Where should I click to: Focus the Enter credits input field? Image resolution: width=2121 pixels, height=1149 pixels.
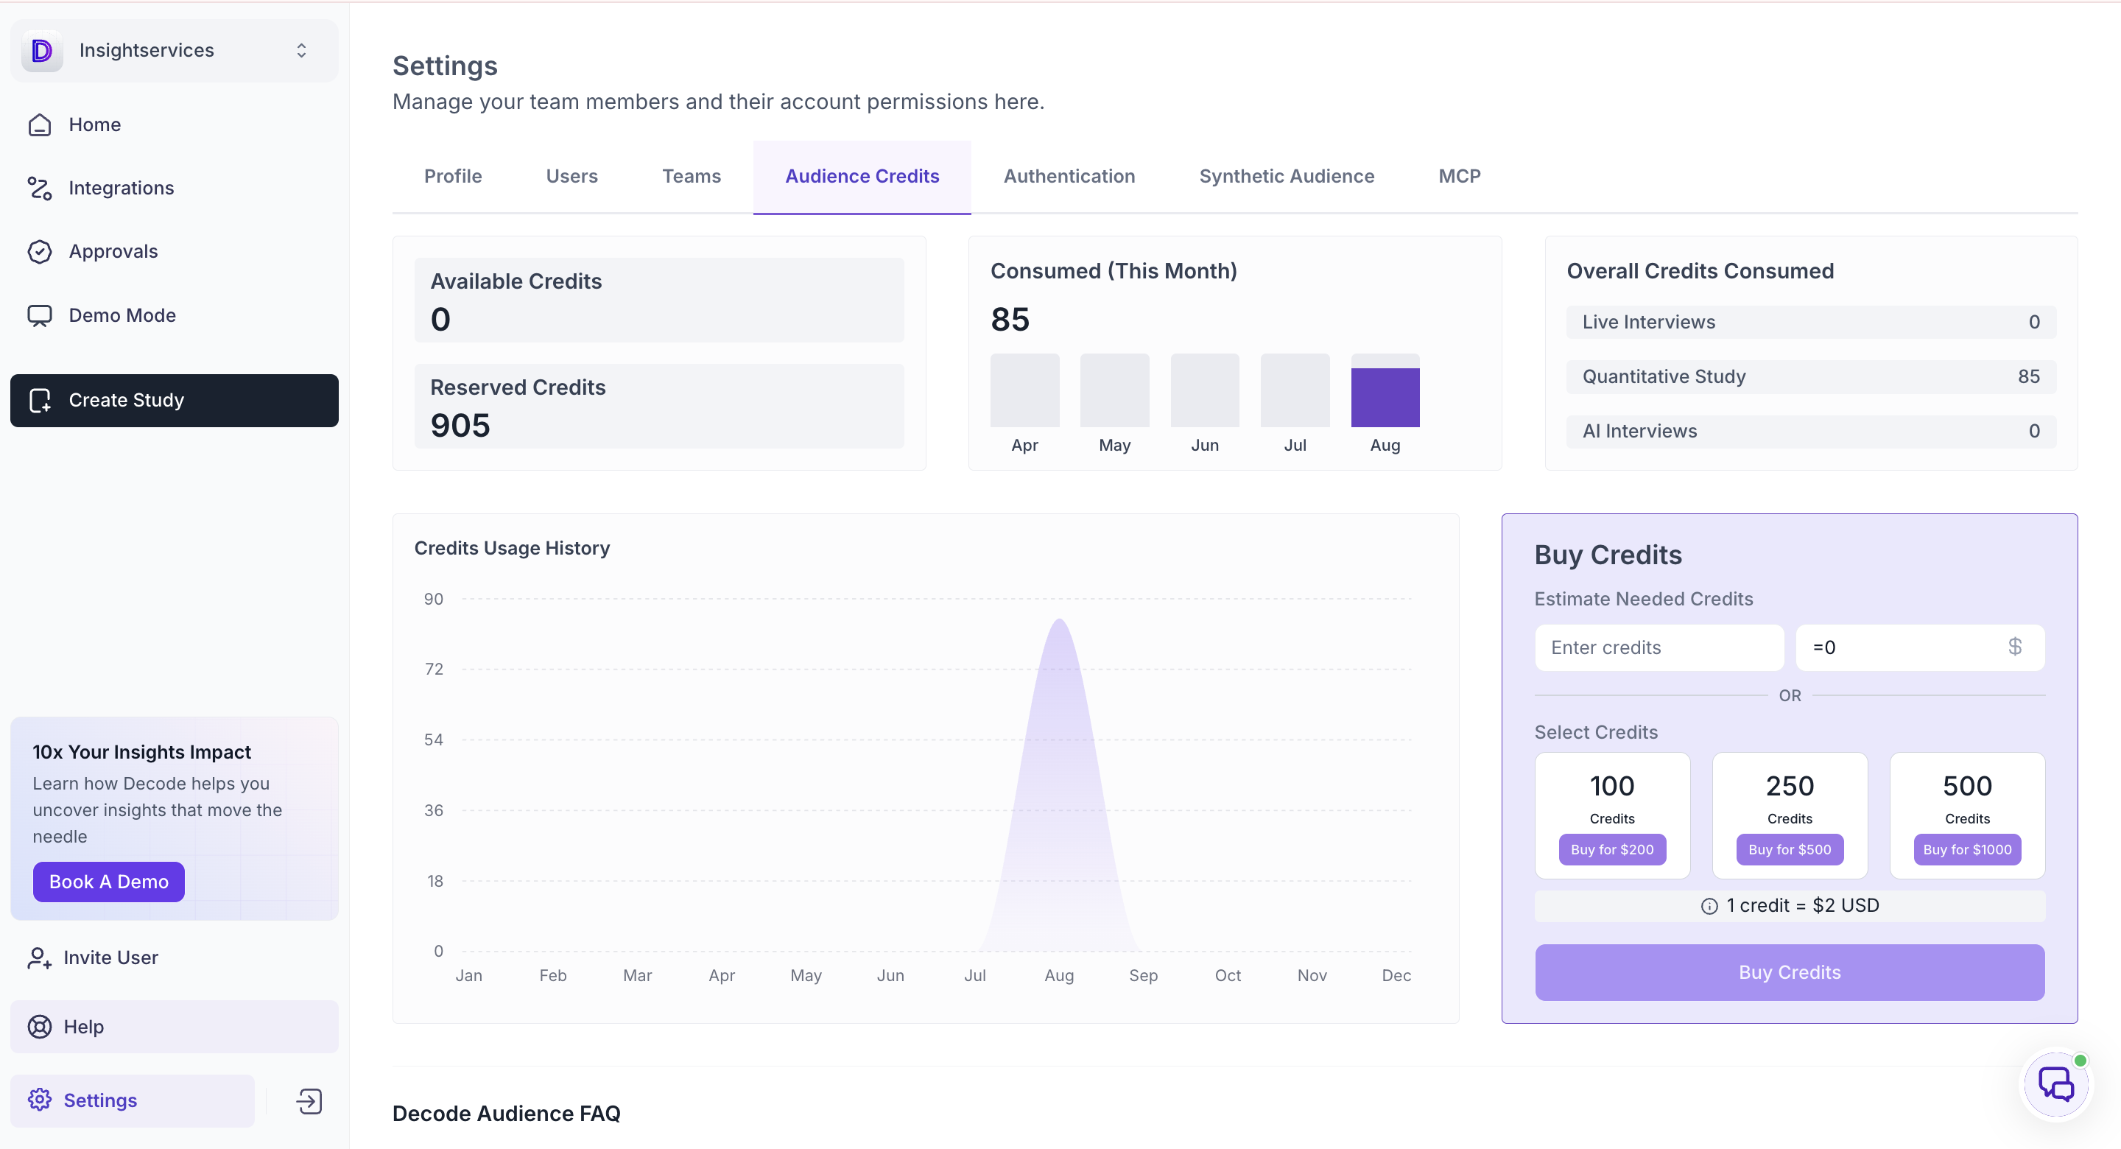[x=1659, y=647]
